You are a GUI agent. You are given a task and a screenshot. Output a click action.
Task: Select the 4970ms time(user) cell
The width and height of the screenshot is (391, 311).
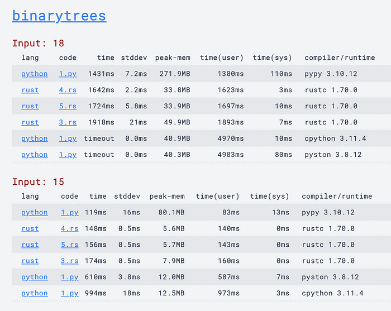pyautogui.click(x=231, y=138)
